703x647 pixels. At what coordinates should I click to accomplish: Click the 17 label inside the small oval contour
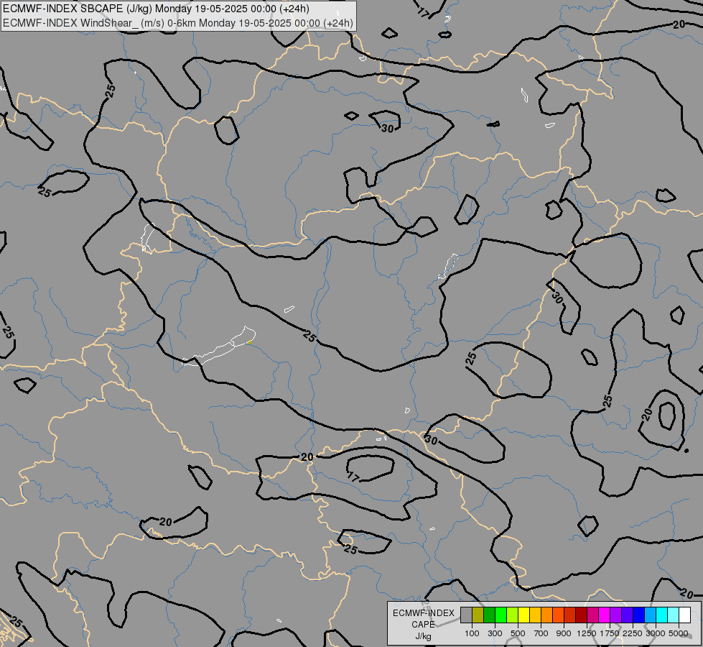[x=353, y=477]
